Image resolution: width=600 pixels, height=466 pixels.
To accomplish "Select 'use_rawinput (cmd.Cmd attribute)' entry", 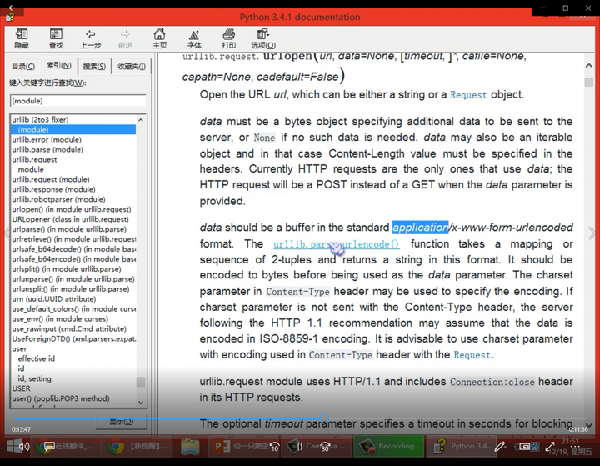I will (69, 328).
